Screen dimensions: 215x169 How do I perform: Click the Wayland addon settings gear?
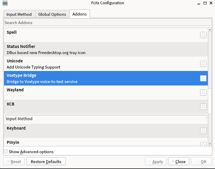pyautogui.click(x=203, y=92)
